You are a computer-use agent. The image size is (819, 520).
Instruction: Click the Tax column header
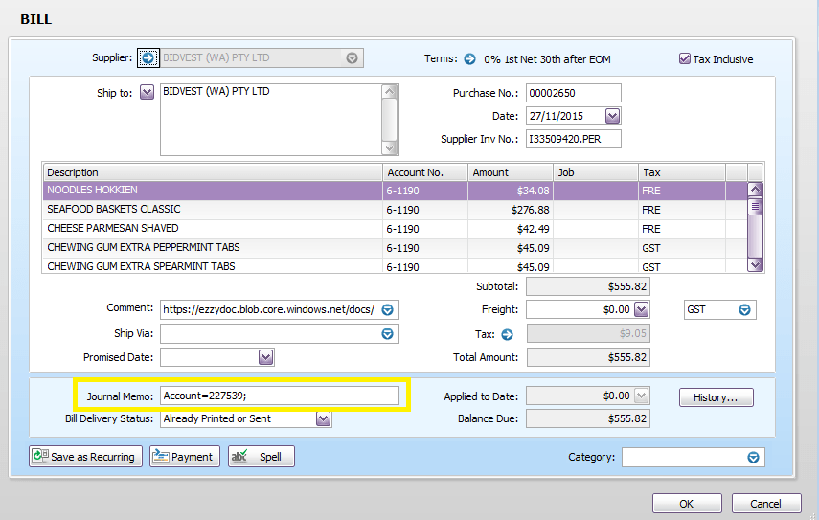click(x=682, y=172)
